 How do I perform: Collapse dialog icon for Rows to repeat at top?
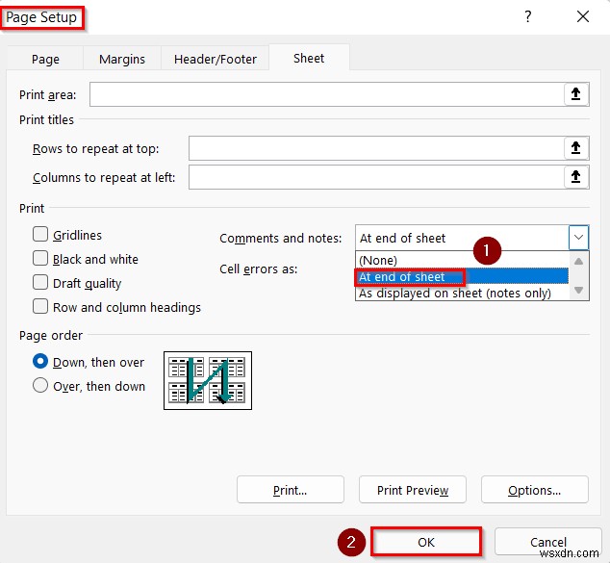(575, 148)
